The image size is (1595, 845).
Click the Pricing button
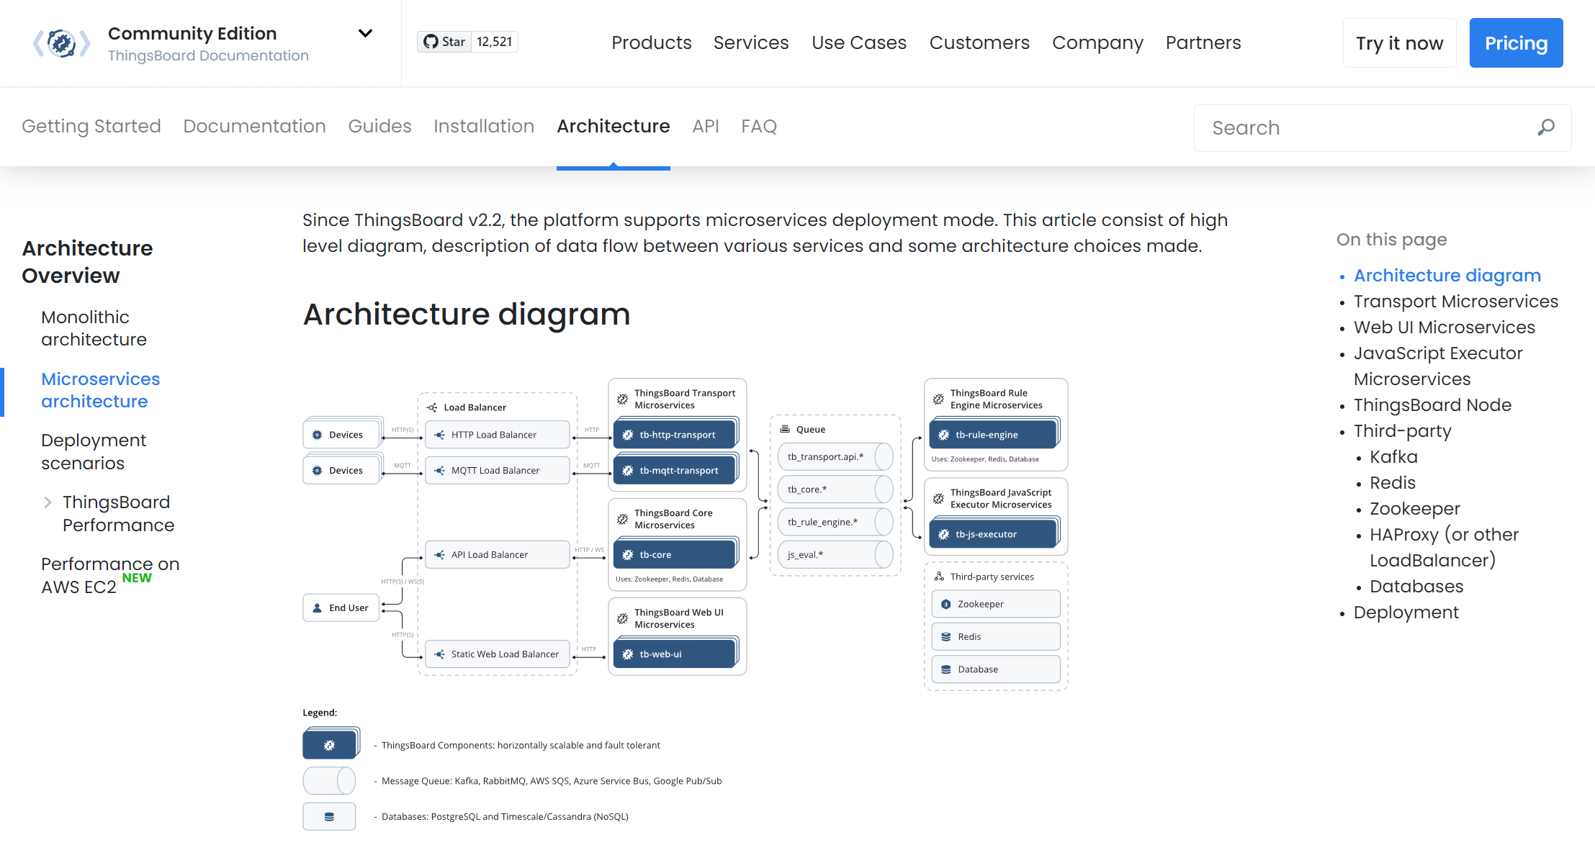(1516, 43)
